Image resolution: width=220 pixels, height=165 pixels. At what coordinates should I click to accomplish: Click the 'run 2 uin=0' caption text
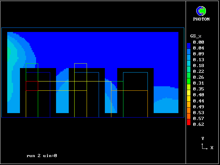(x=42, y=156)
